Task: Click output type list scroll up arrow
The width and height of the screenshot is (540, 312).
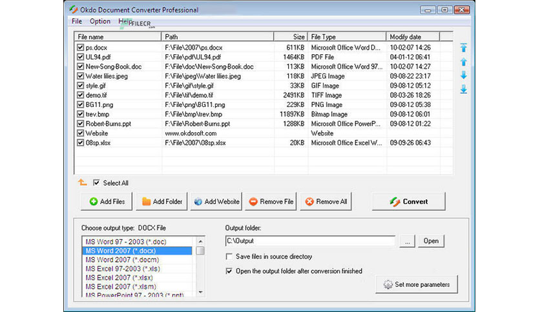Action: [x=200, y=241]
